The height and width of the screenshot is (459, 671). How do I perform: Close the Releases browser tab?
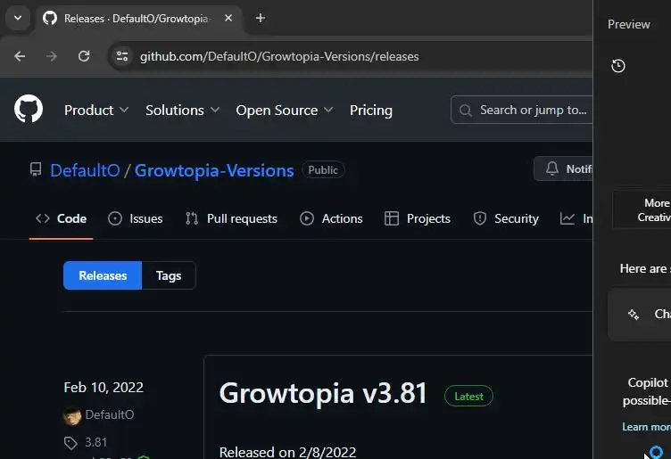click(228, 18)
